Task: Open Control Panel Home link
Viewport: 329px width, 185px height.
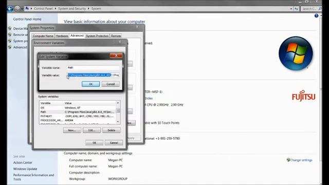Action: pyautogui.click(x=27, y=19)
